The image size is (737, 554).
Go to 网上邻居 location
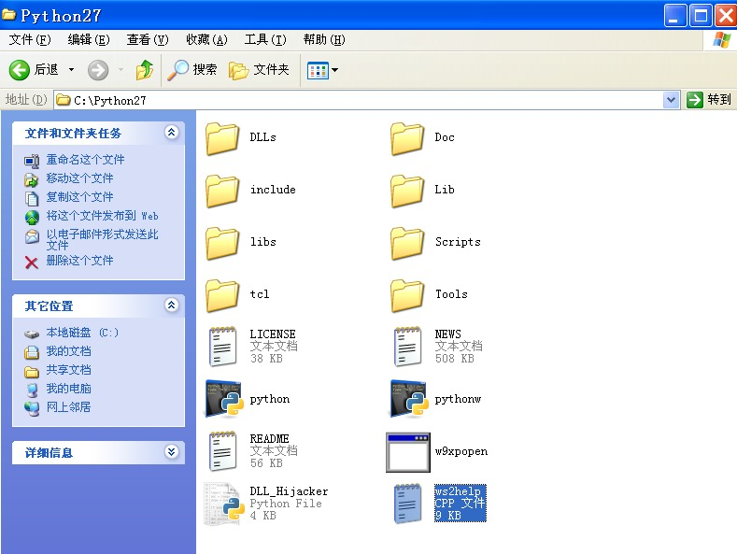click(x=68, y=407)
